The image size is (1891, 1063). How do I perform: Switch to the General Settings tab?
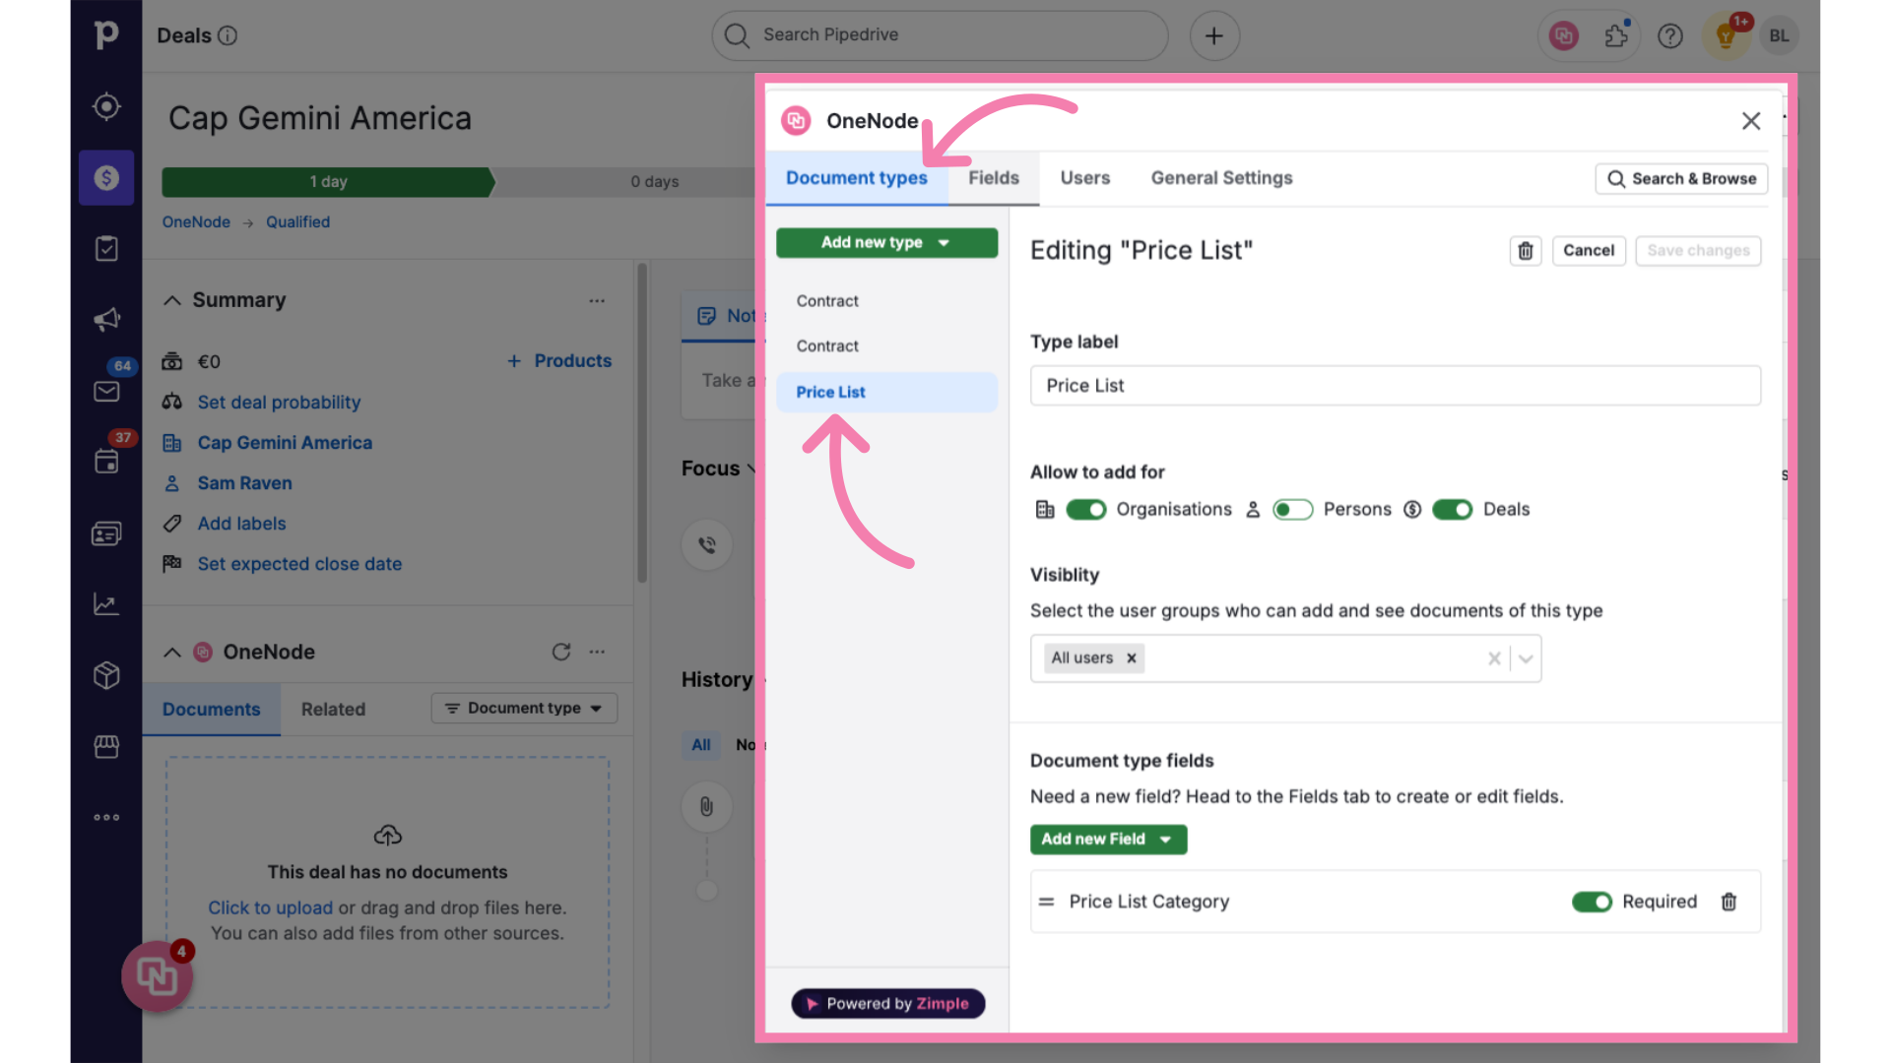[x=1221, y=178]
